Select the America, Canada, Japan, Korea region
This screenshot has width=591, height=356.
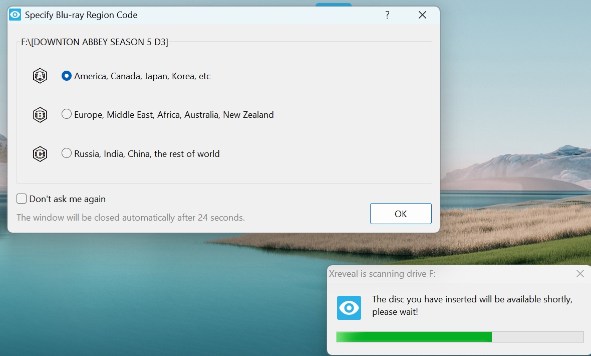[x=67, y=76]
